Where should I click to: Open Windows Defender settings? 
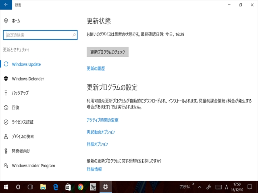click(x=27, y=79)
